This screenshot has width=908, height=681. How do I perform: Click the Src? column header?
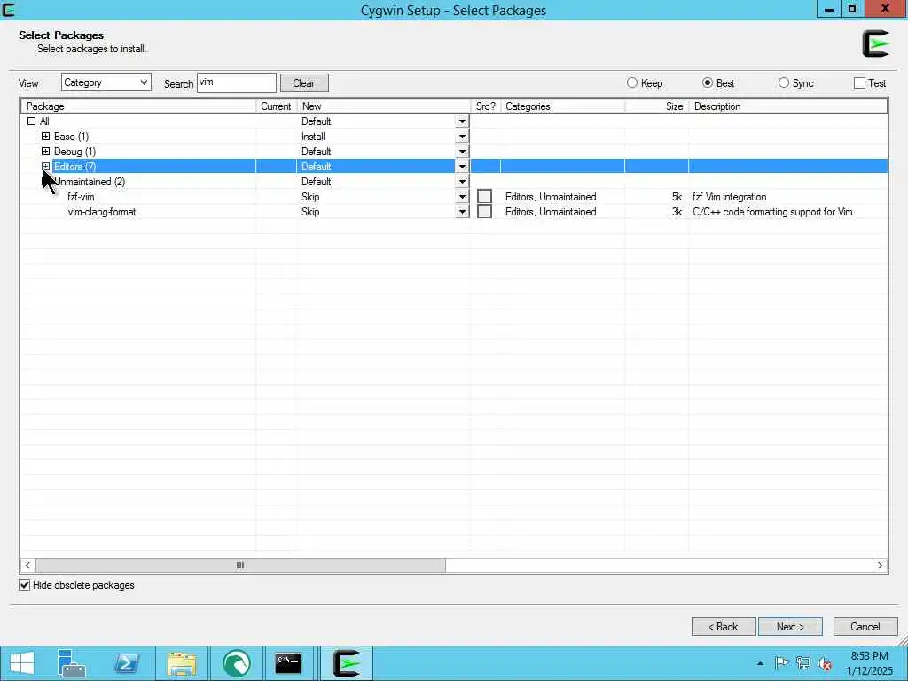click(x=485, y=106)
